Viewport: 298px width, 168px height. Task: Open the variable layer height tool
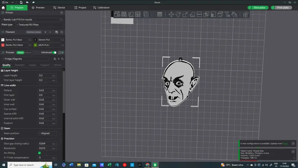160,14
